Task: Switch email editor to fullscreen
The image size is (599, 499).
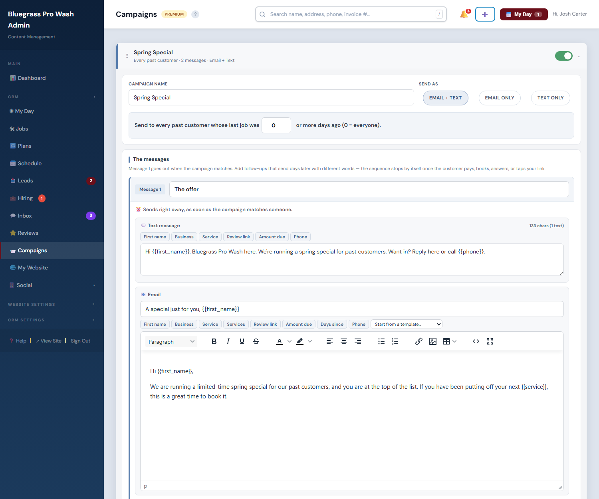Action: click(490, 341)
